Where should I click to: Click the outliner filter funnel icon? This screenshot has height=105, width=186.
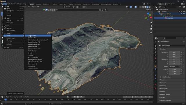(180, 7)
